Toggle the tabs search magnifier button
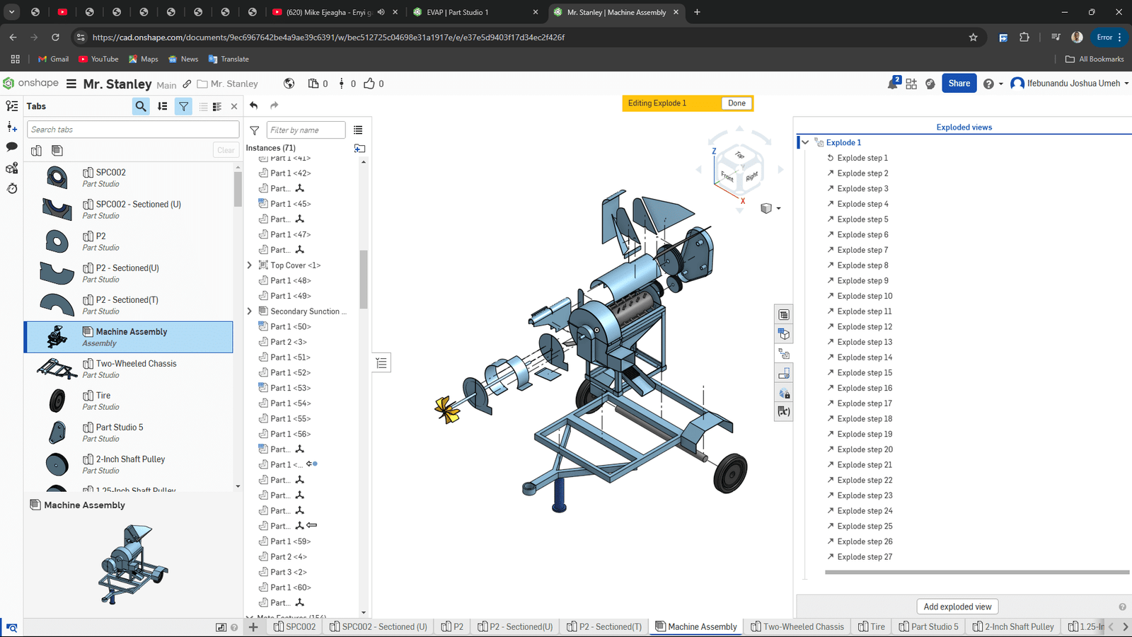This screenshot has height=637, width=1132. click(141, 106)
